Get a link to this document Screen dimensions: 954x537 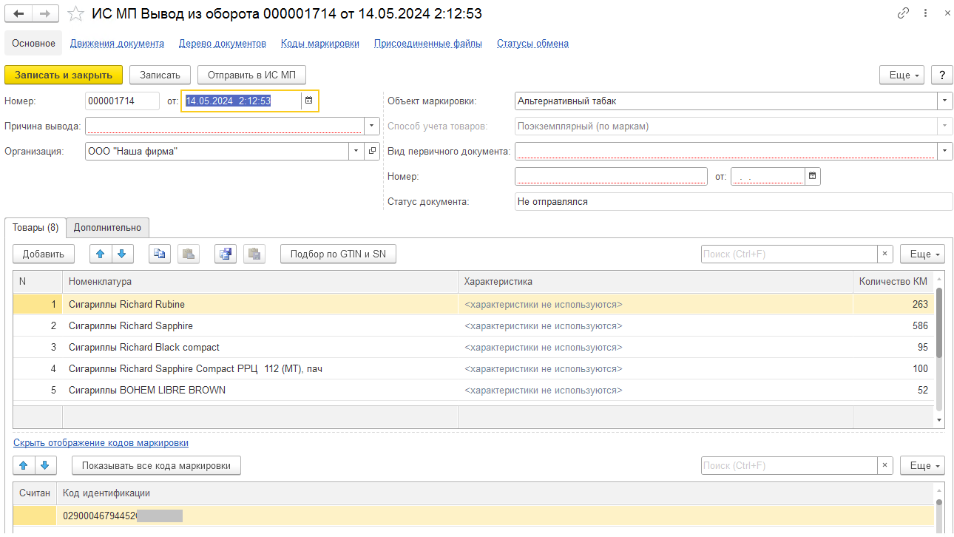(x=903, y=13)
